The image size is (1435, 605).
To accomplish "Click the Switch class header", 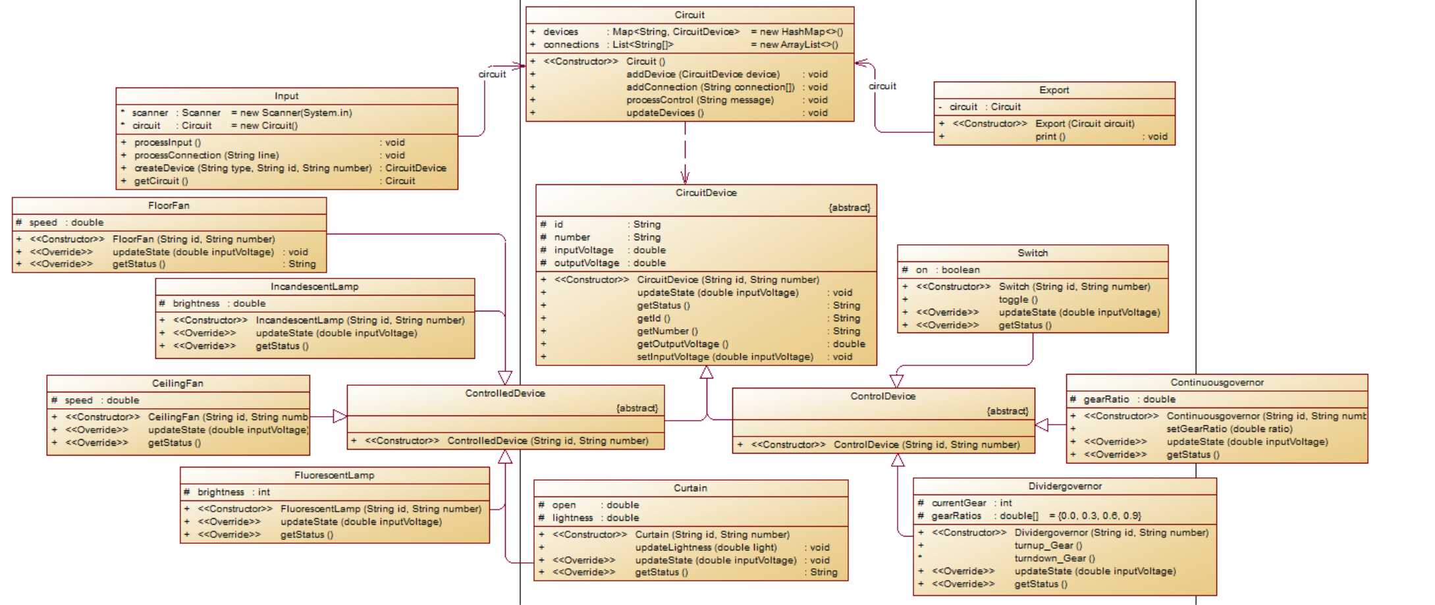I will 1033,253.
